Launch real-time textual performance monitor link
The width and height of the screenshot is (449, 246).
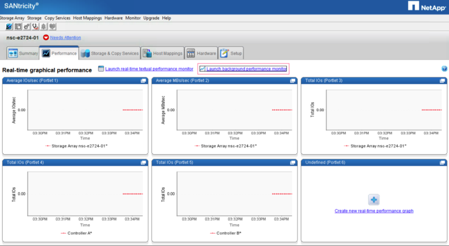click(x=149, y=69)
